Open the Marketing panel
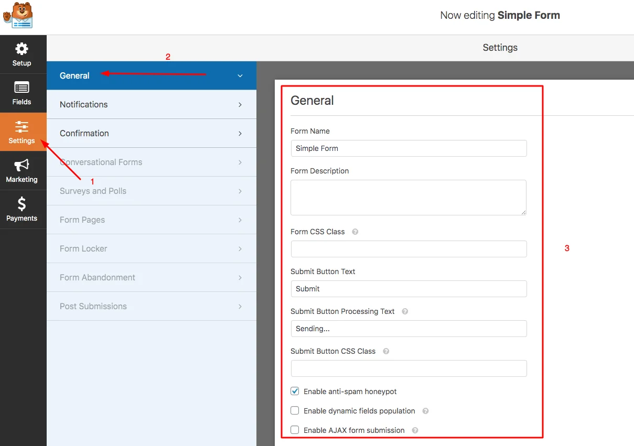Screen dimensions: 634x446 (22, 170)
